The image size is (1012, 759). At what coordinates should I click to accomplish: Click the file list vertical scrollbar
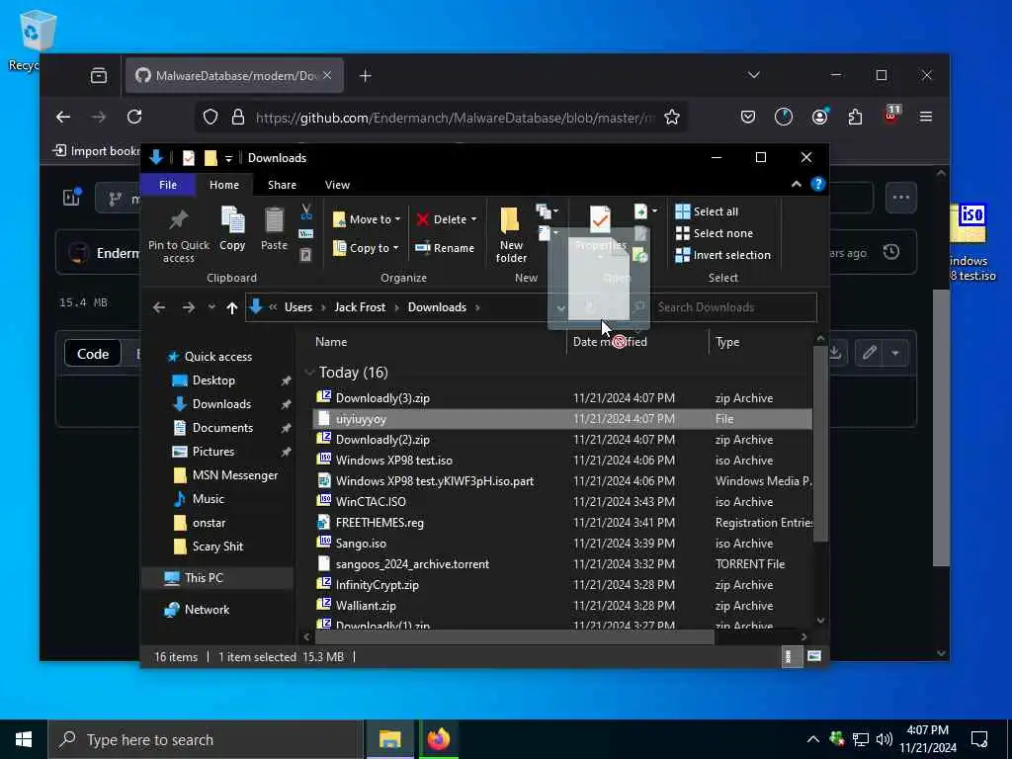(x=819, y=443)
